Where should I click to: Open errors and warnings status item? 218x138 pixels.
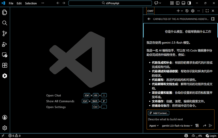(x=15, y=136)
